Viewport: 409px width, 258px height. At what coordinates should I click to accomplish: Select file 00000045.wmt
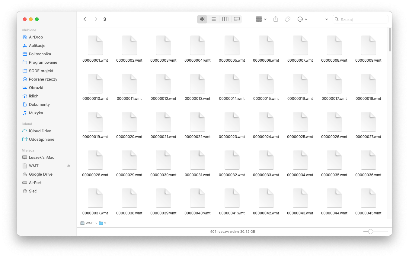[x=368, y=202]
